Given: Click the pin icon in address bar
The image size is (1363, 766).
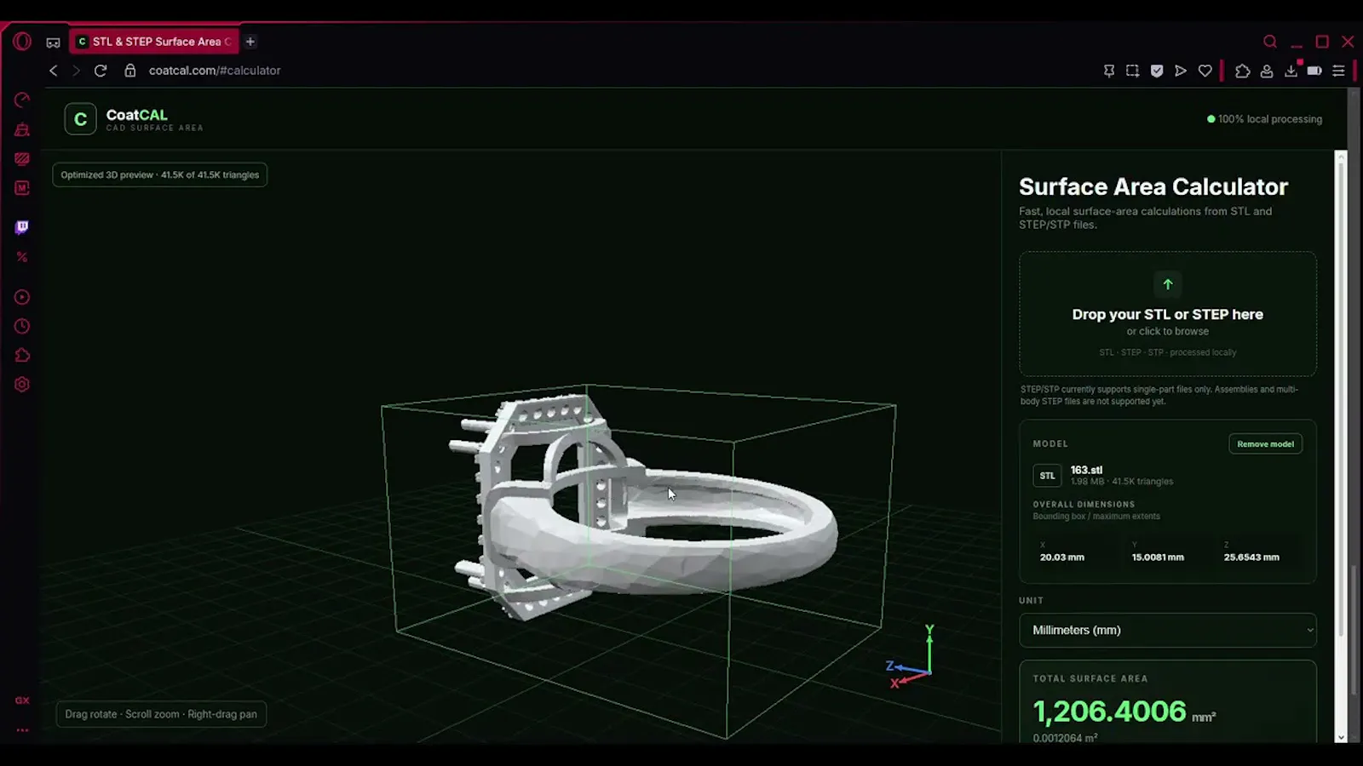Looking at the screenshot, I should click(1108, 71).
